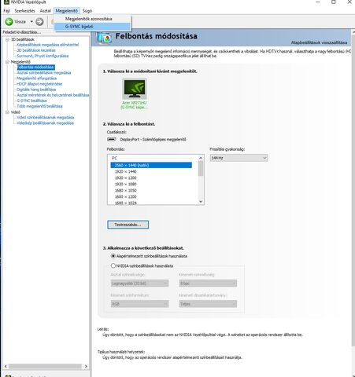Collapse the Megjelenítő tree node
This screenshot has width=355, height=377.
(7, 62)
